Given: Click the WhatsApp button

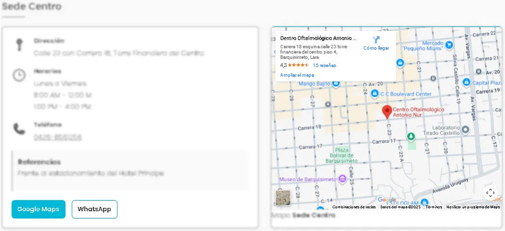Looking at the screenshot, I should 94,209.
